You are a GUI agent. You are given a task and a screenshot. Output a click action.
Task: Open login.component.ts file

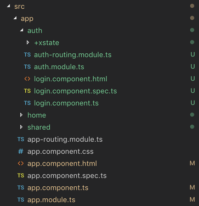[x=66, y=103]
